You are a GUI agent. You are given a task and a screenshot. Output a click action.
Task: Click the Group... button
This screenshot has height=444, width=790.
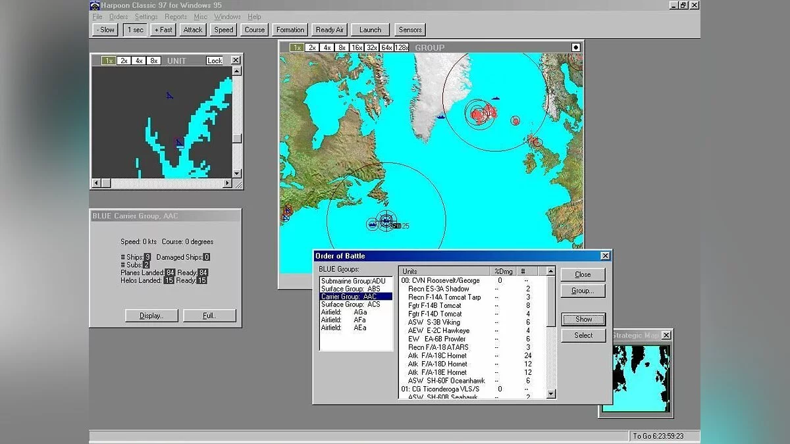(x=583, y=291)
